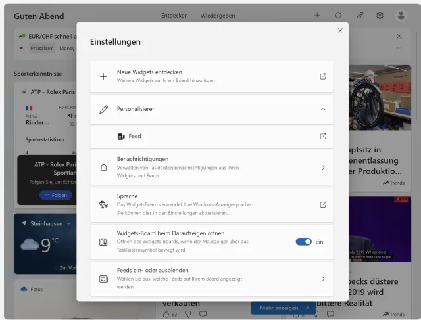This screenshot has height=320, width=421.
Task: Click the Folgen button on ATP card
Action: coord(55,195)
